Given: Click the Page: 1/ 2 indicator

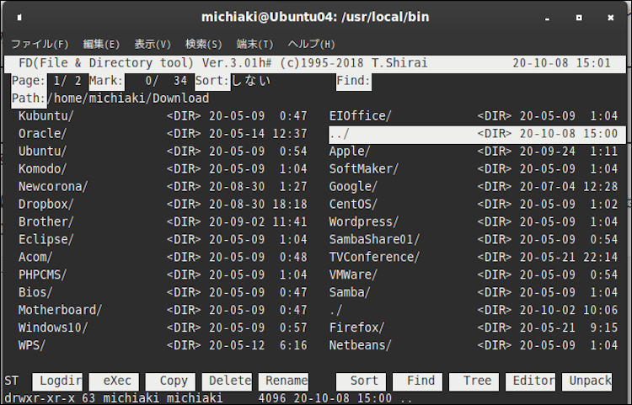Looking at the screenshot, I should coord(46,81).
